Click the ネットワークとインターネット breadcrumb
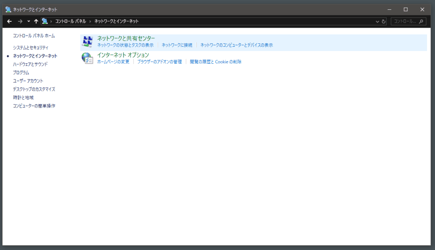Screen dimensions: 435x250 coord(116,21)
